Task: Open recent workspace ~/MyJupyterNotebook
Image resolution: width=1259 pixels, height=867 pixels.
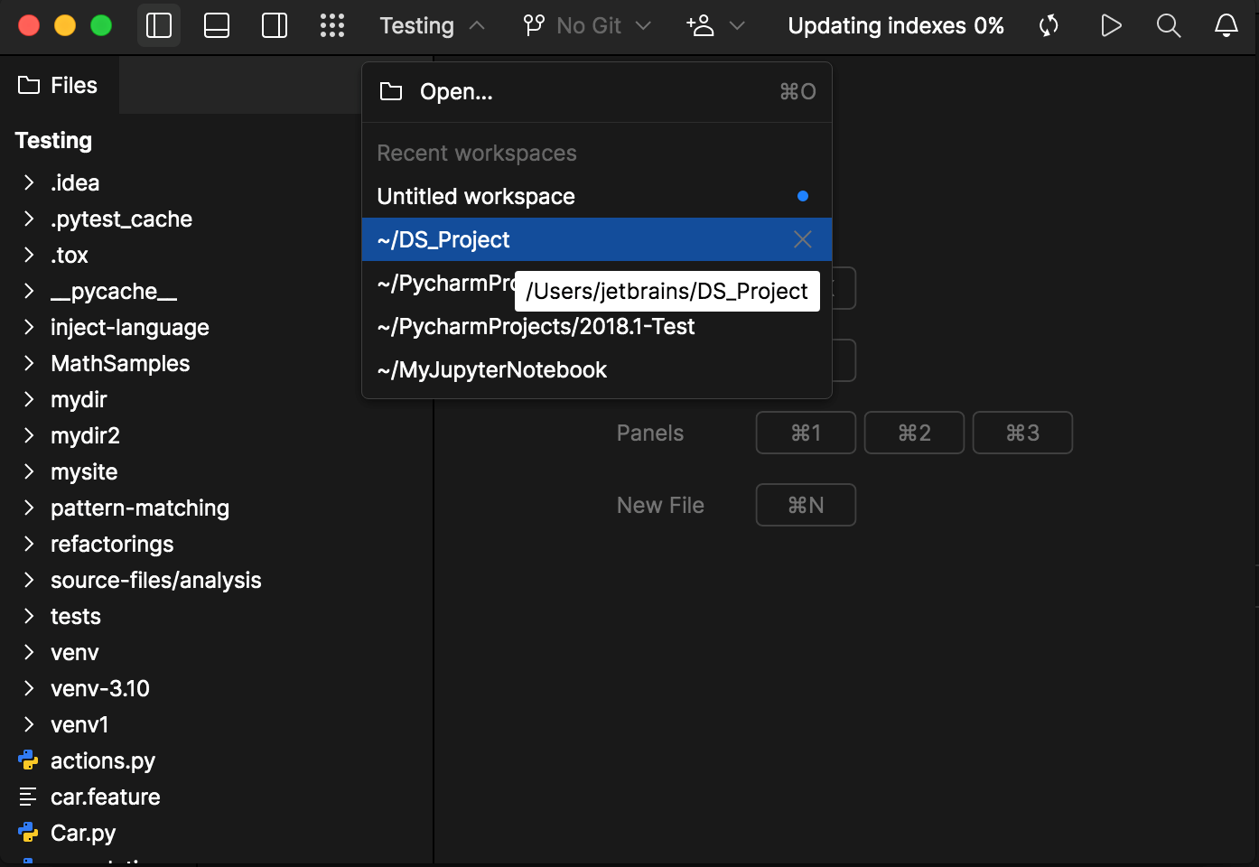Action: tap(492, 369)
